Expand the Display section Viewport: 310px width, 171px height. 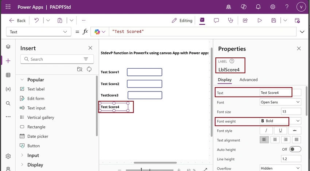[x=22, y=164]
